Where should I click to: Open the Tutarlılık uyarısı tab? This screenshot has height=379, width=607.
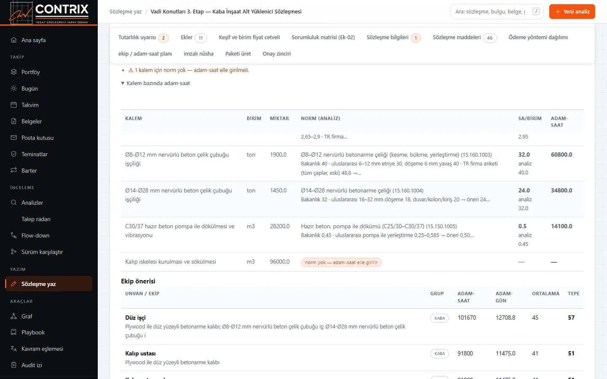coord(143,37)
